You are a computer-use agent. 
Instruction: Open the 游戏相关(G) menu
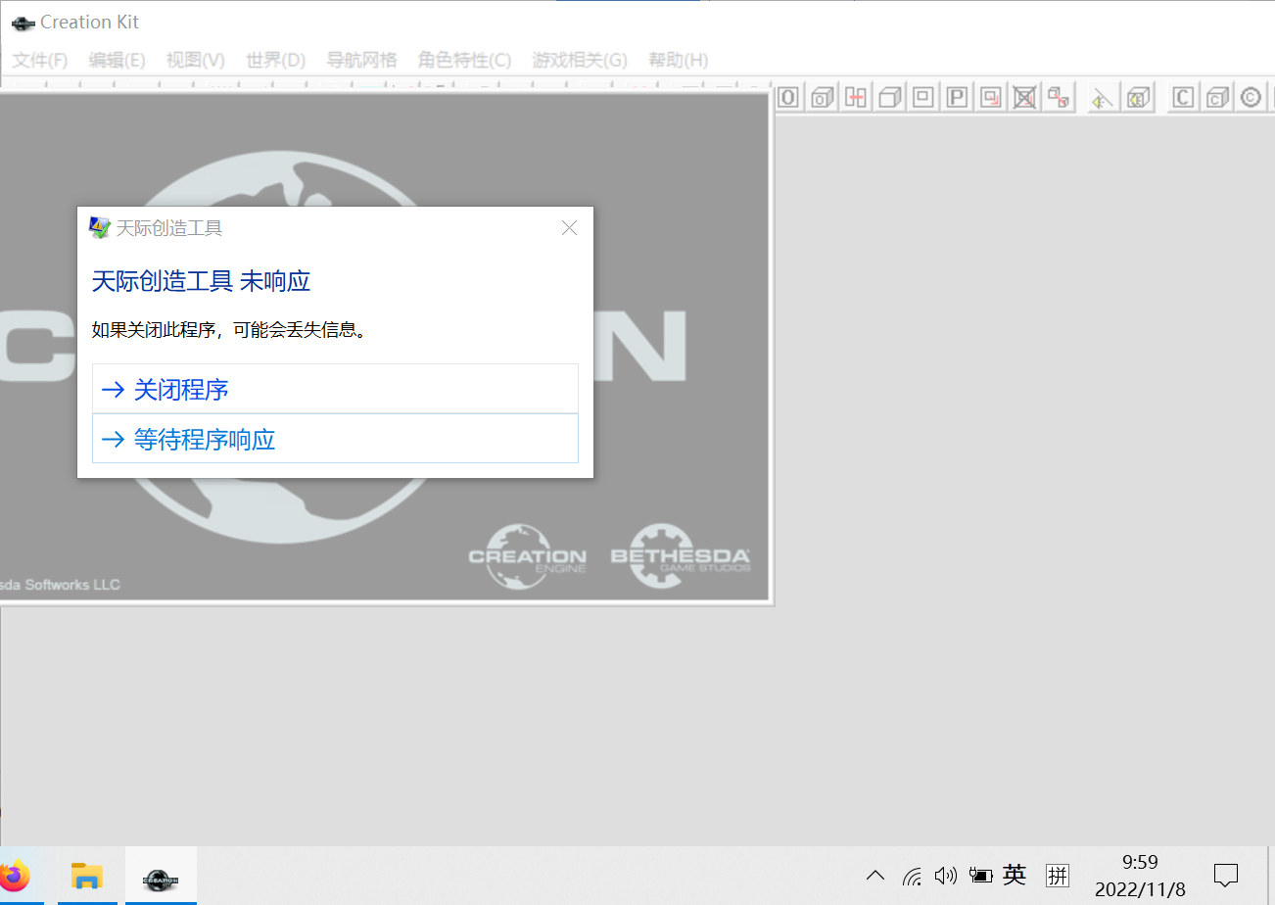[580, 60]
